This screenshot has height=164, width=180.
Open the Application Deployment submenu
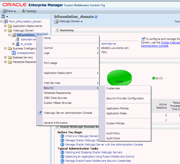click(68, 73)
